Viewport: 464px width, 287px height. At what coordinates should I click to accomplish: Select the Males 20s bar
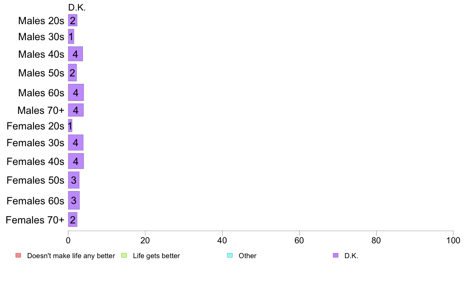click(73, 20)
